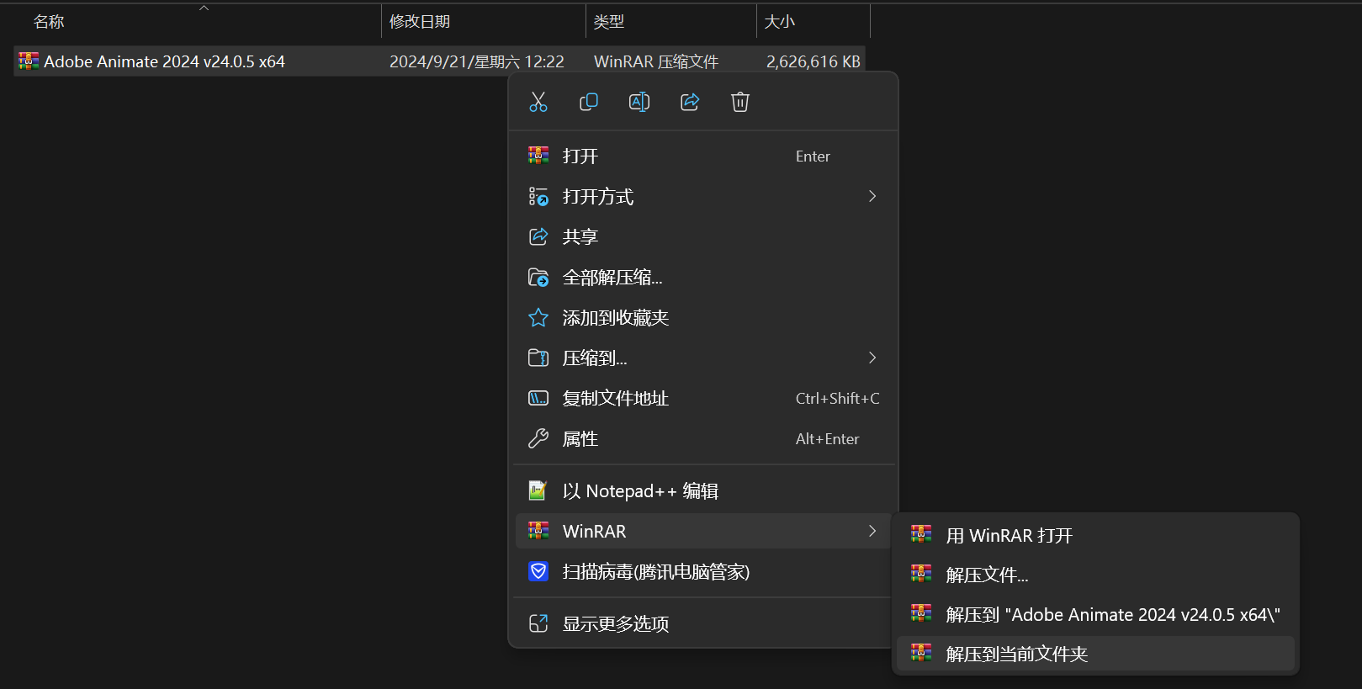Choose 以 Notepad++ 编辑
The width and height of the screenshot is (1362, 689).
(639, 491)
